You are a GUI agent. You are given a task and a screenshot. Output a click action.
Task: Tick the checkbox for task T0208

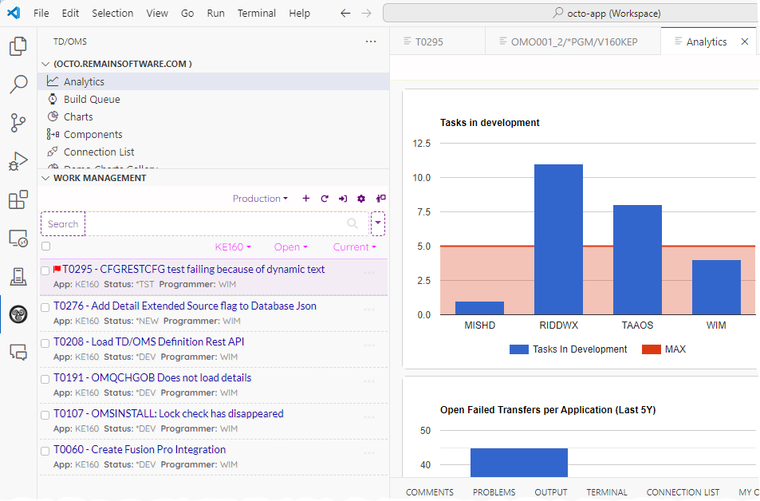[45, 343]
